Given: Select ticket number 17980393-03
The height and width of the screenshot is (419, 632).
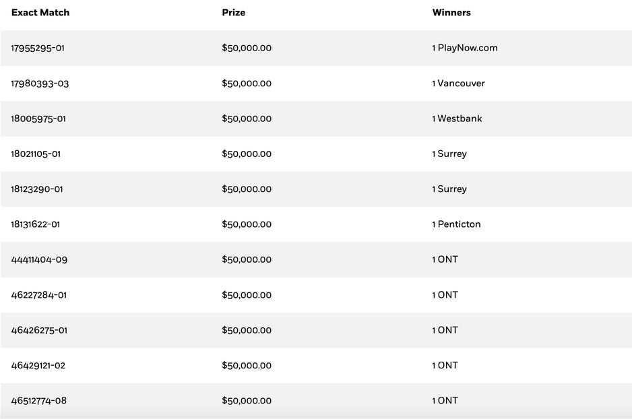Looking at the screenshot, I should [x=40, y=84].
